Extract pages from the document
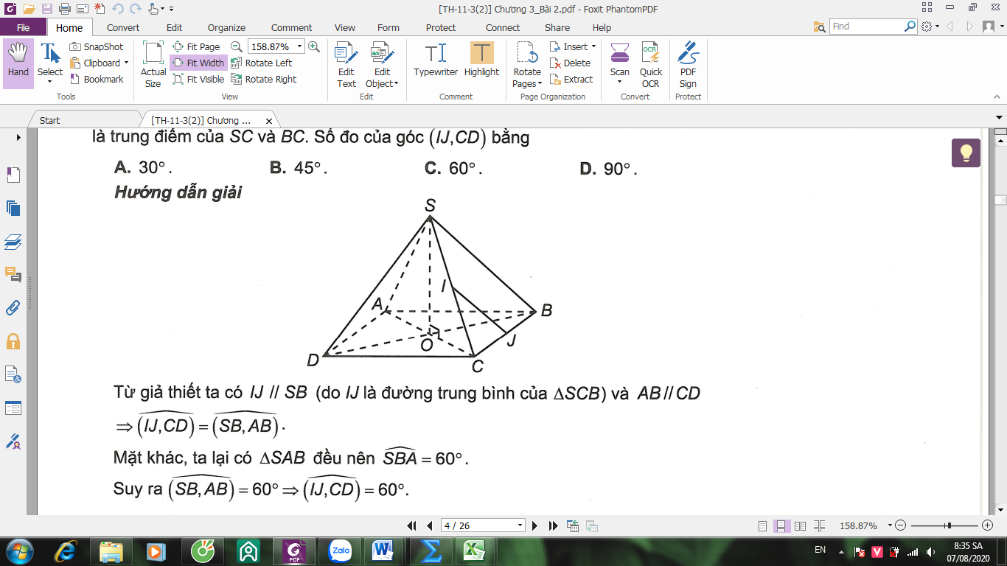The image size is (1007, 566). click(571, 79)
